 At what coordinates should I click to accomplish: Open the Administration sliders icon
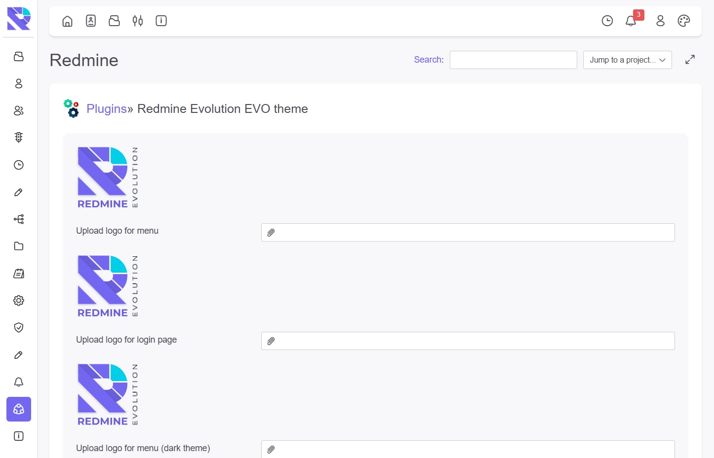[137, 21]
